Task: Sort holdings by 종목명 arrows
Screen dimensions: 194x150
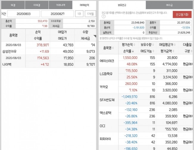Action: (113, 48)
